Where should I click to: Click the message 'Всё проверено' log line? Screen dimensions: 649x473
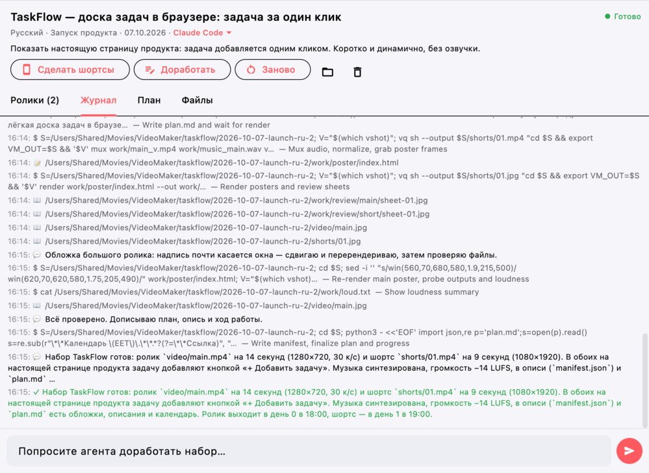(135, 320)
